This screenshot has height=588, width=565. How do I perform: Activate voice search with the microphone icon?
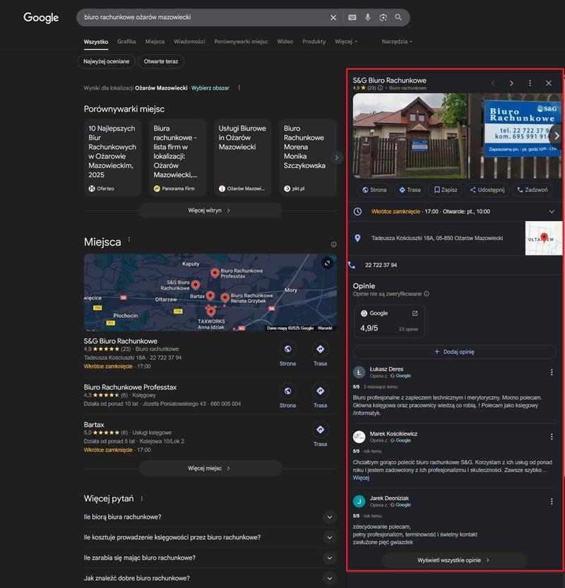coord(367,18)
